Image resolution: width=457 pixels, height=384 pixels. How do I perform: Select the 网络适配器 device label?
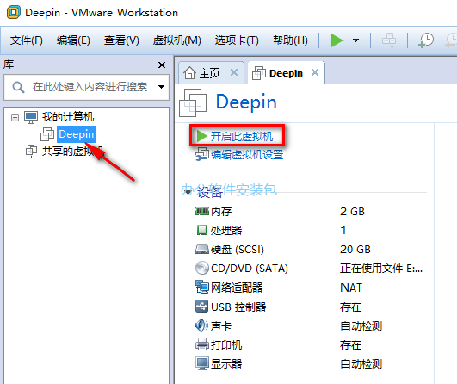(237, 288)
